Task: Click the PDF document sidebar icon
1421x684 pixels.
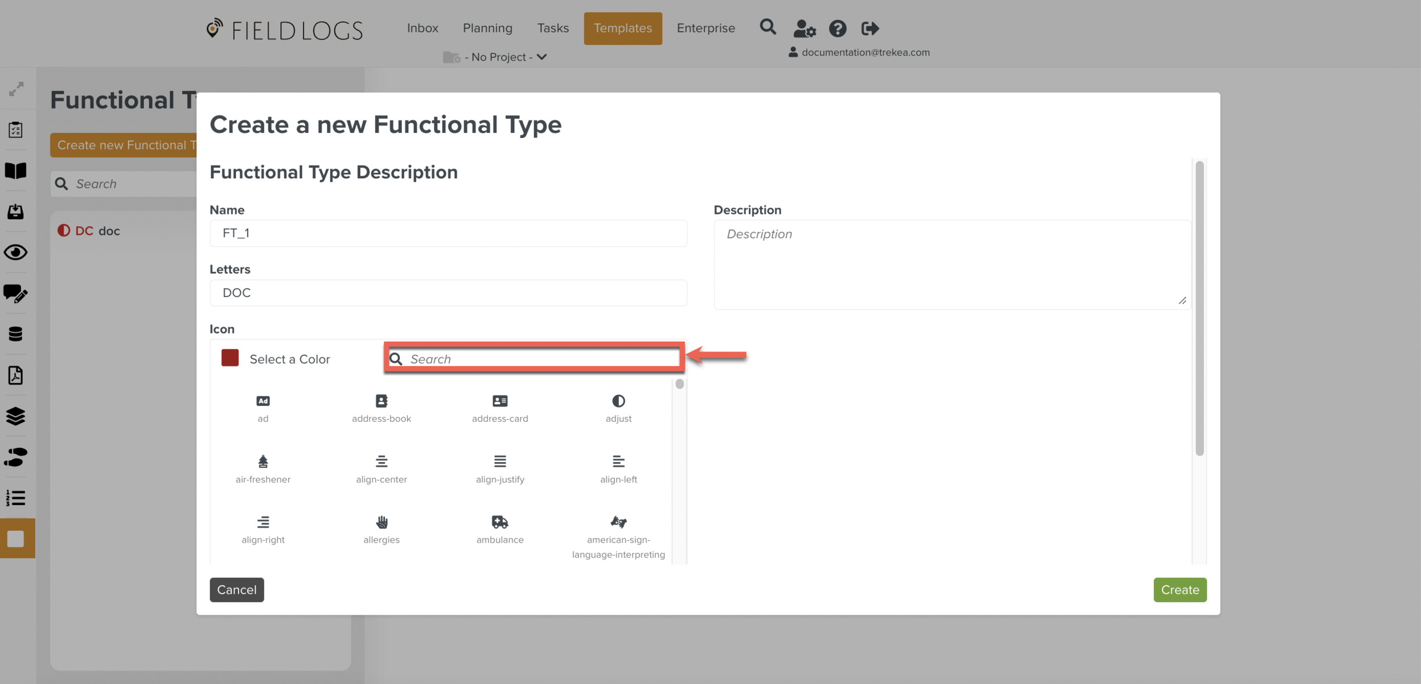Action: pos(16,375)
